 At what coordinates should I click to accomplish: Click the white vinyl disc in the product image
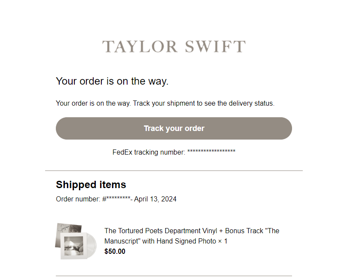92,245
